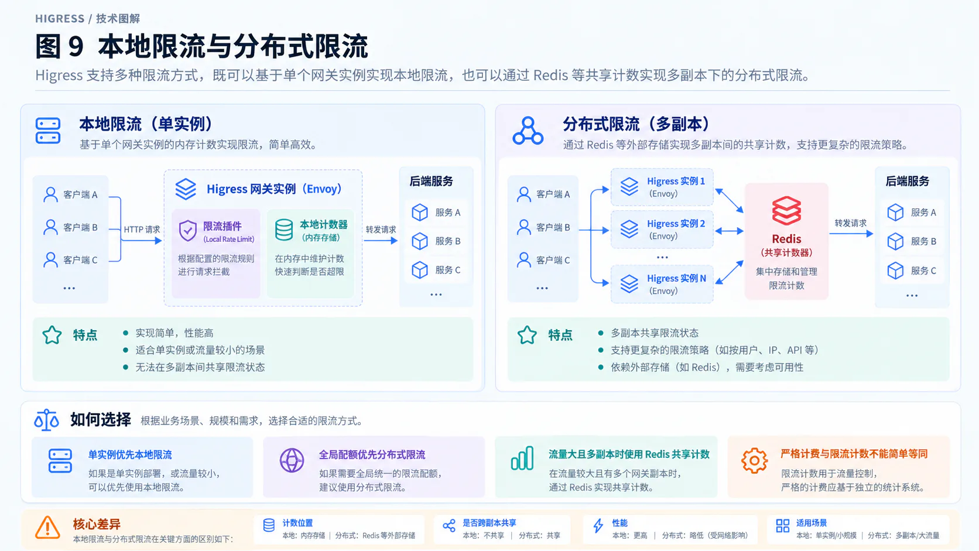This screenshot has height=551, width=979.
Task: Click bullet 依赖外部存储（如 Redis）
Action: (x=707, y=367)
